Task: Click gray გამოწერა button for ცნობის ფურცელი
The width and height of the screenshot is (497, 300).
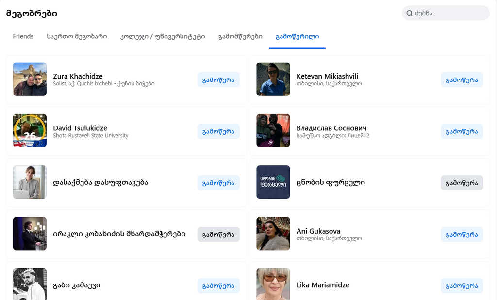Action: coord(462,183)
